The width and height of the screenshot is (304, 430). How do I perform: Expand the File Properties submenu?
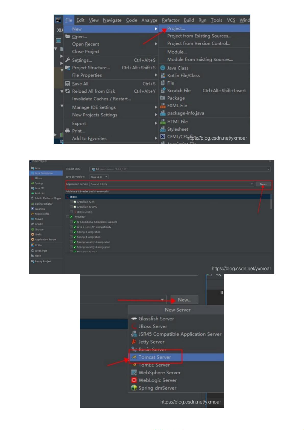click(111, 75)
